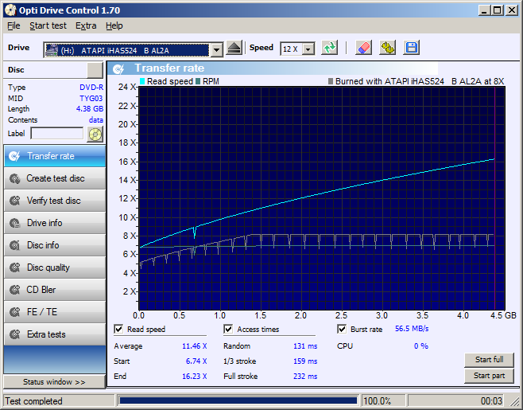Click the cyan Read speed legend swatch
Viewport: 523px width, 410px height.
(142, 81)
